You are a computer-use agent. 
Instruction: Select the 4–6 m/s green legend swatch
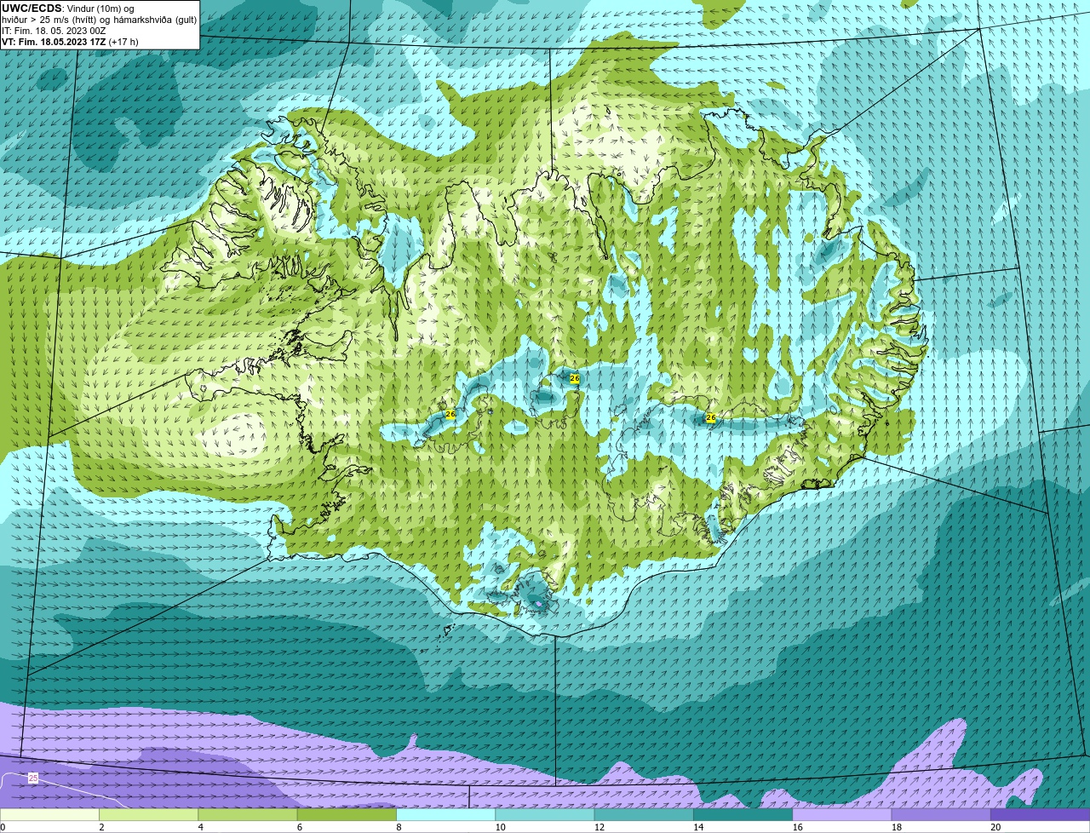point(248,815)
